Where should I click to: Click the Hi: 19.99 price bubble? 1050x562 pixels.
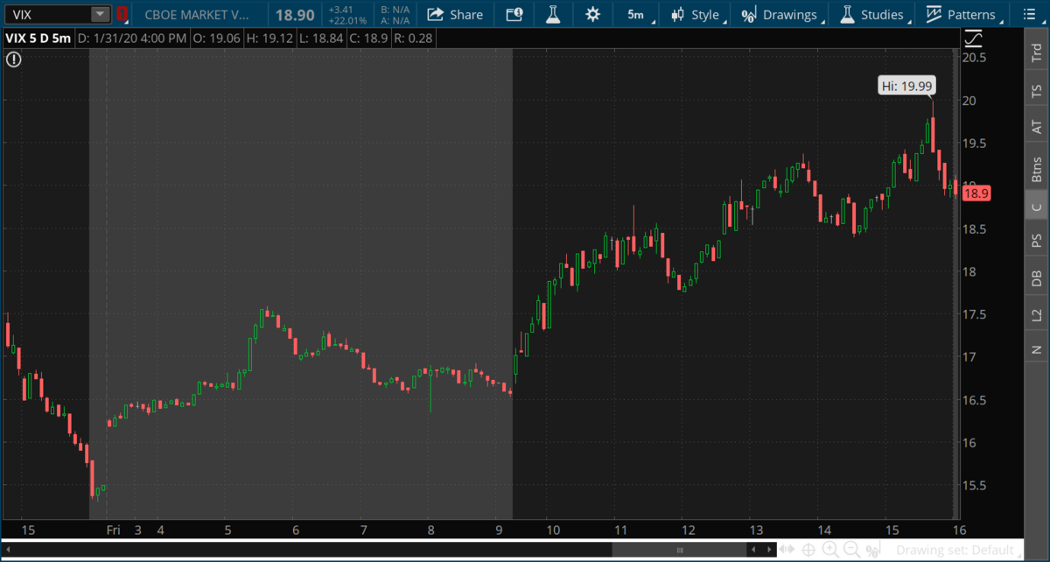point(906,85)
